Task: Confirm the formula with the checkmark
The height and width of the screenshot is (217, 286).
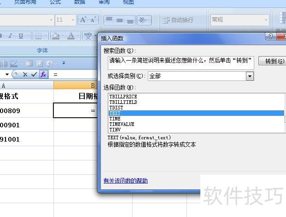Action: [34, 74]
